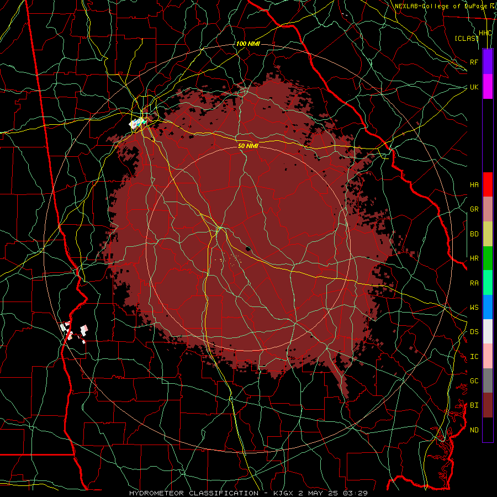The image size is (497, 497).
Task: Click the WS legend label
Action: (x=474, y=308)
